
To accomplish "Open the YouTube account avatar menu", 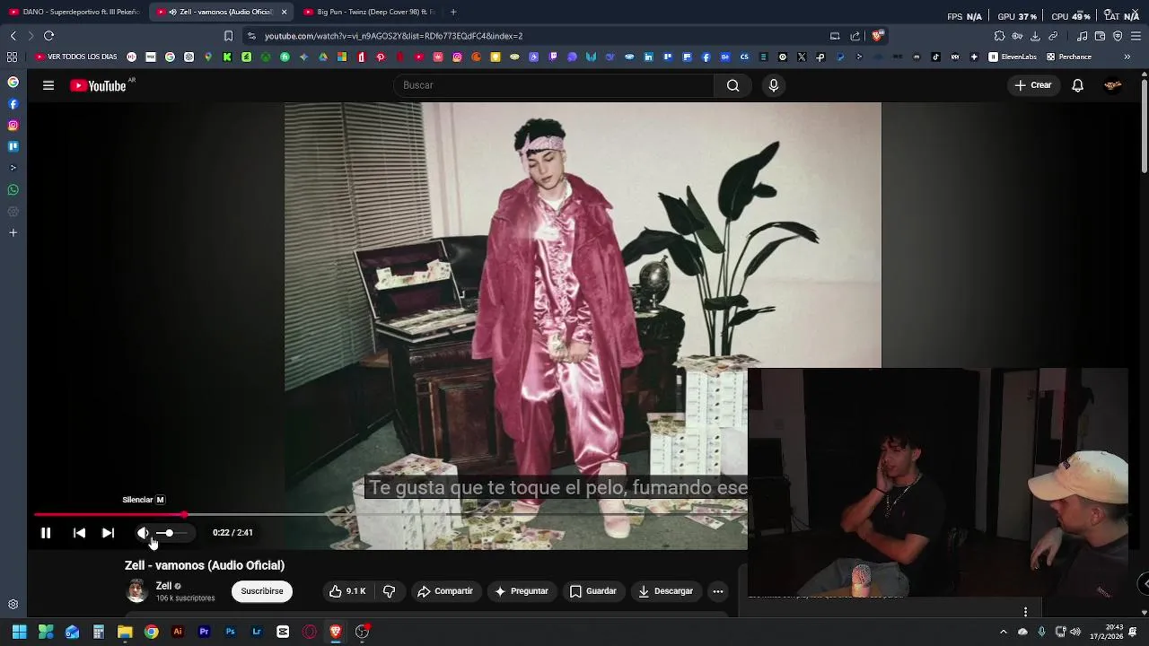I will [1113, 85].
